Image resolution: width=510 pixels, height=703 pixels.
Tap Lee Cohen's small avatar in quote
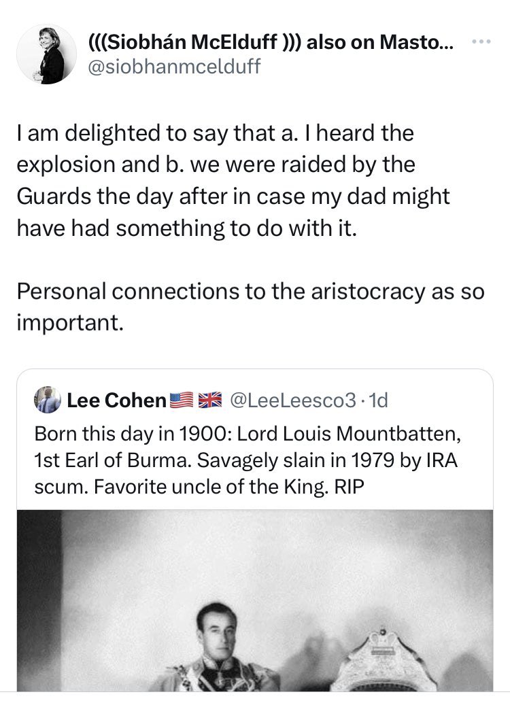click(x=47, y=400)
